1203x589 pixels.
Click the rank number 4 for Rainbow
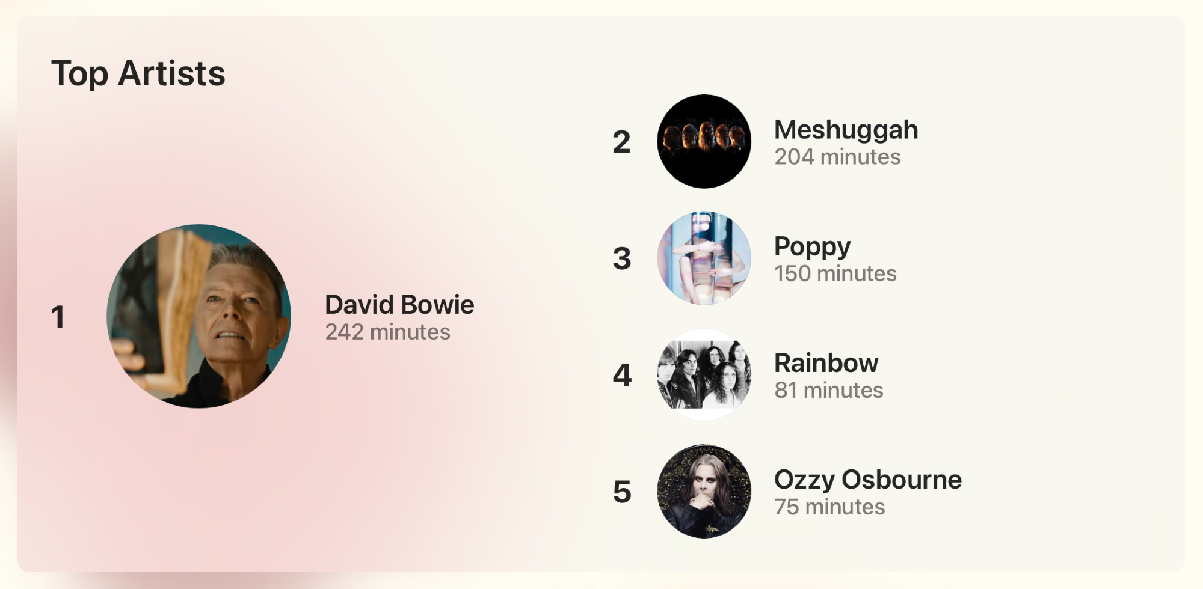click(622, 375)
